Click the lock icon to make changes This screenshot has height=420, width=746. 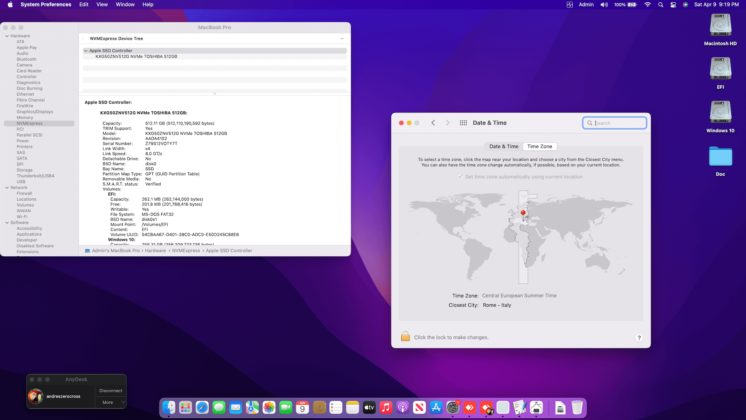405,337
